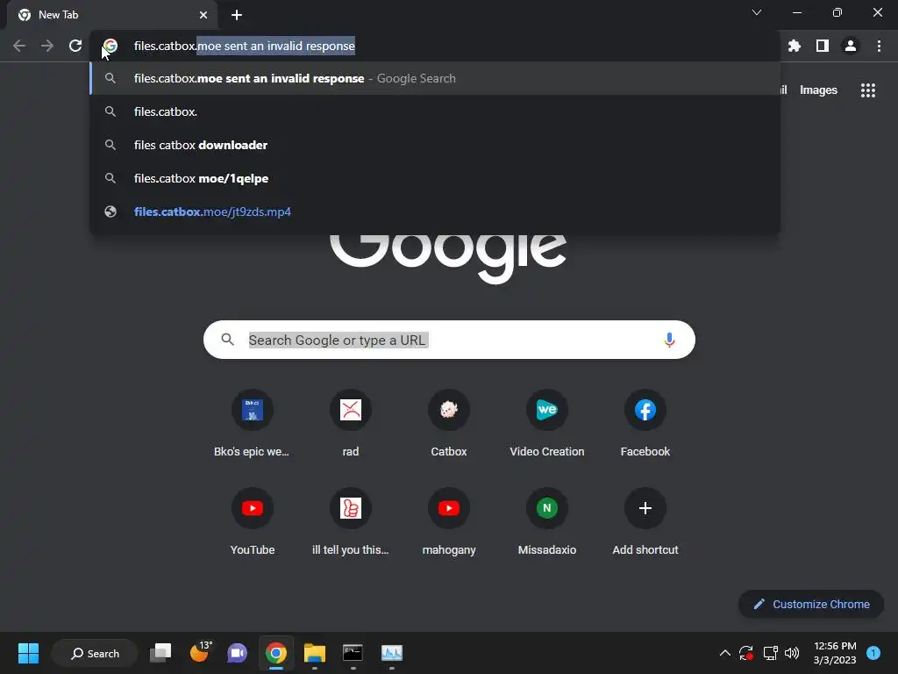Screen dimensions: 898x674
Task: Open the Windows Start menu
Action: (28, 653)
